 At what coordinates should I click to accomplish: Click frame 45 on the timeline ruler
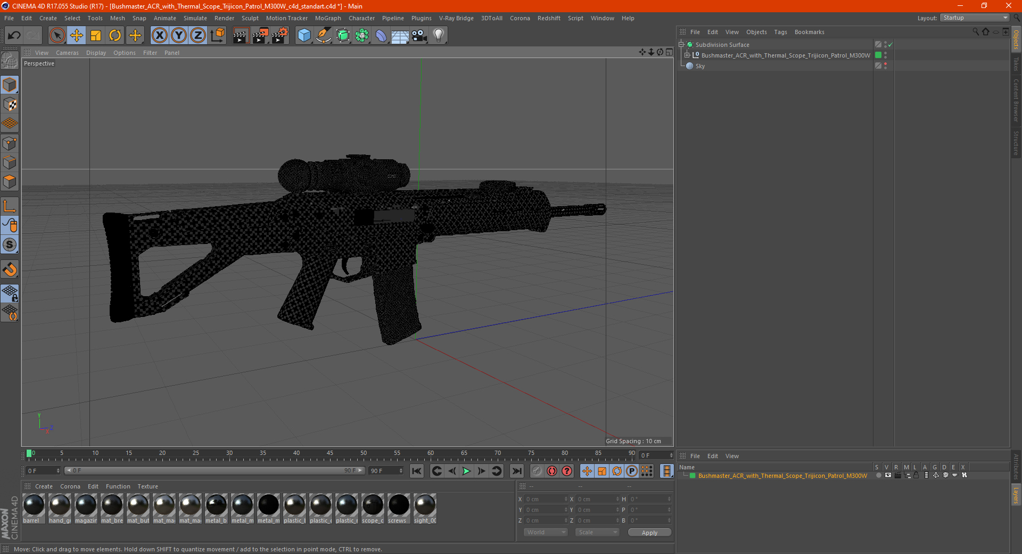click(330, 454)
